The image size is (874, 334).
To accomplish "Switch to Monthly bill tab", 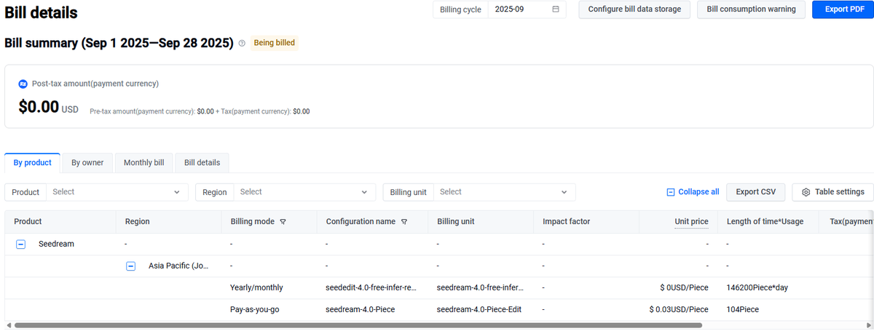I will 143,163.
